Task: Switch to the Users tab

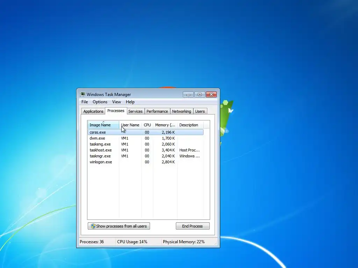Action: 200,111
